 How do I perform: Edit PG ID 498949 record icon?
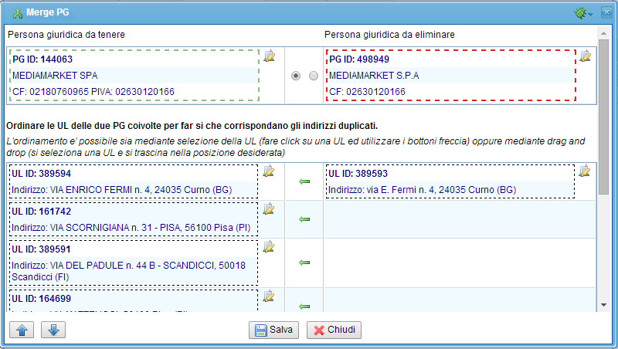(x=586, y=56)
